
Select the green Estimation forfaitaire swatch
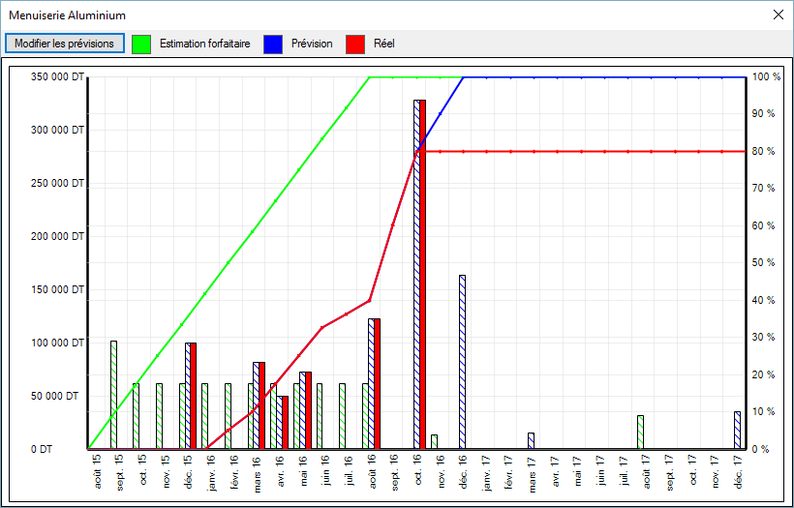point(141,44)
